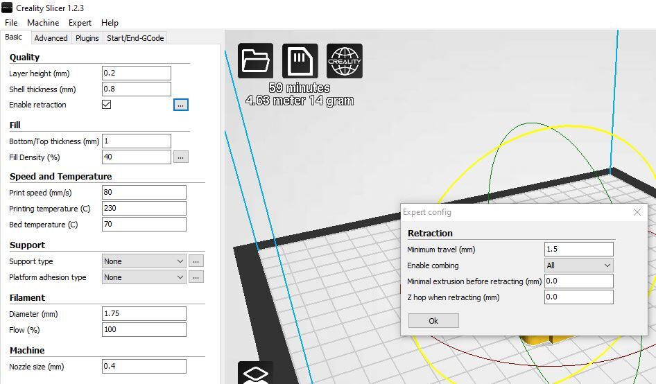Open the Help menu
Screen dimensions: 656x384
[110, 23]
